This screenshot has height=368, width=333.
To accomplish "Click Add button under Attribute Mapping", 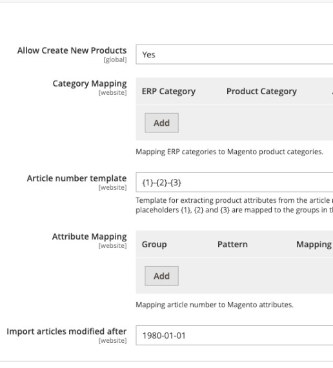I will point(161,276).
